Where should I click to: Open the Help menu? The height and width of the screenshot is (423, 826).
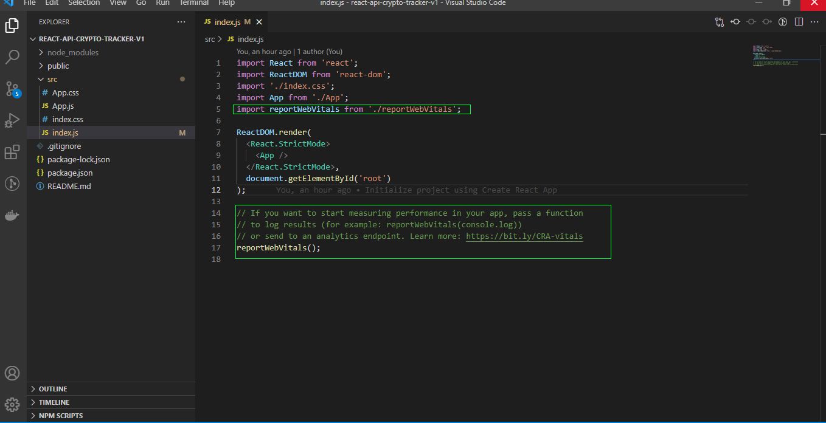[x=226, y=3]
